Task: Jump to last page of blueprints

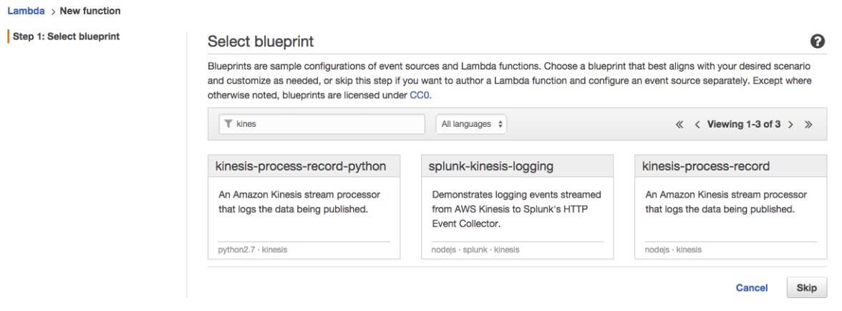Action: pyautogui.click(x=808, y=124)
